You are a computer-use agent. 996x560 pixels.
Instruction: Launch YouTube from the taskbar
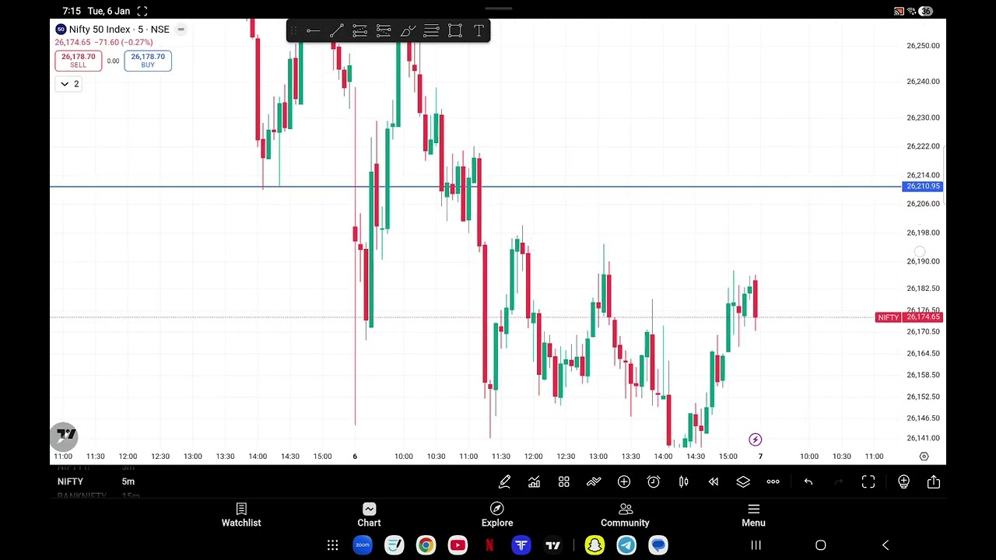pyautogui.click(x=458, y=545)
